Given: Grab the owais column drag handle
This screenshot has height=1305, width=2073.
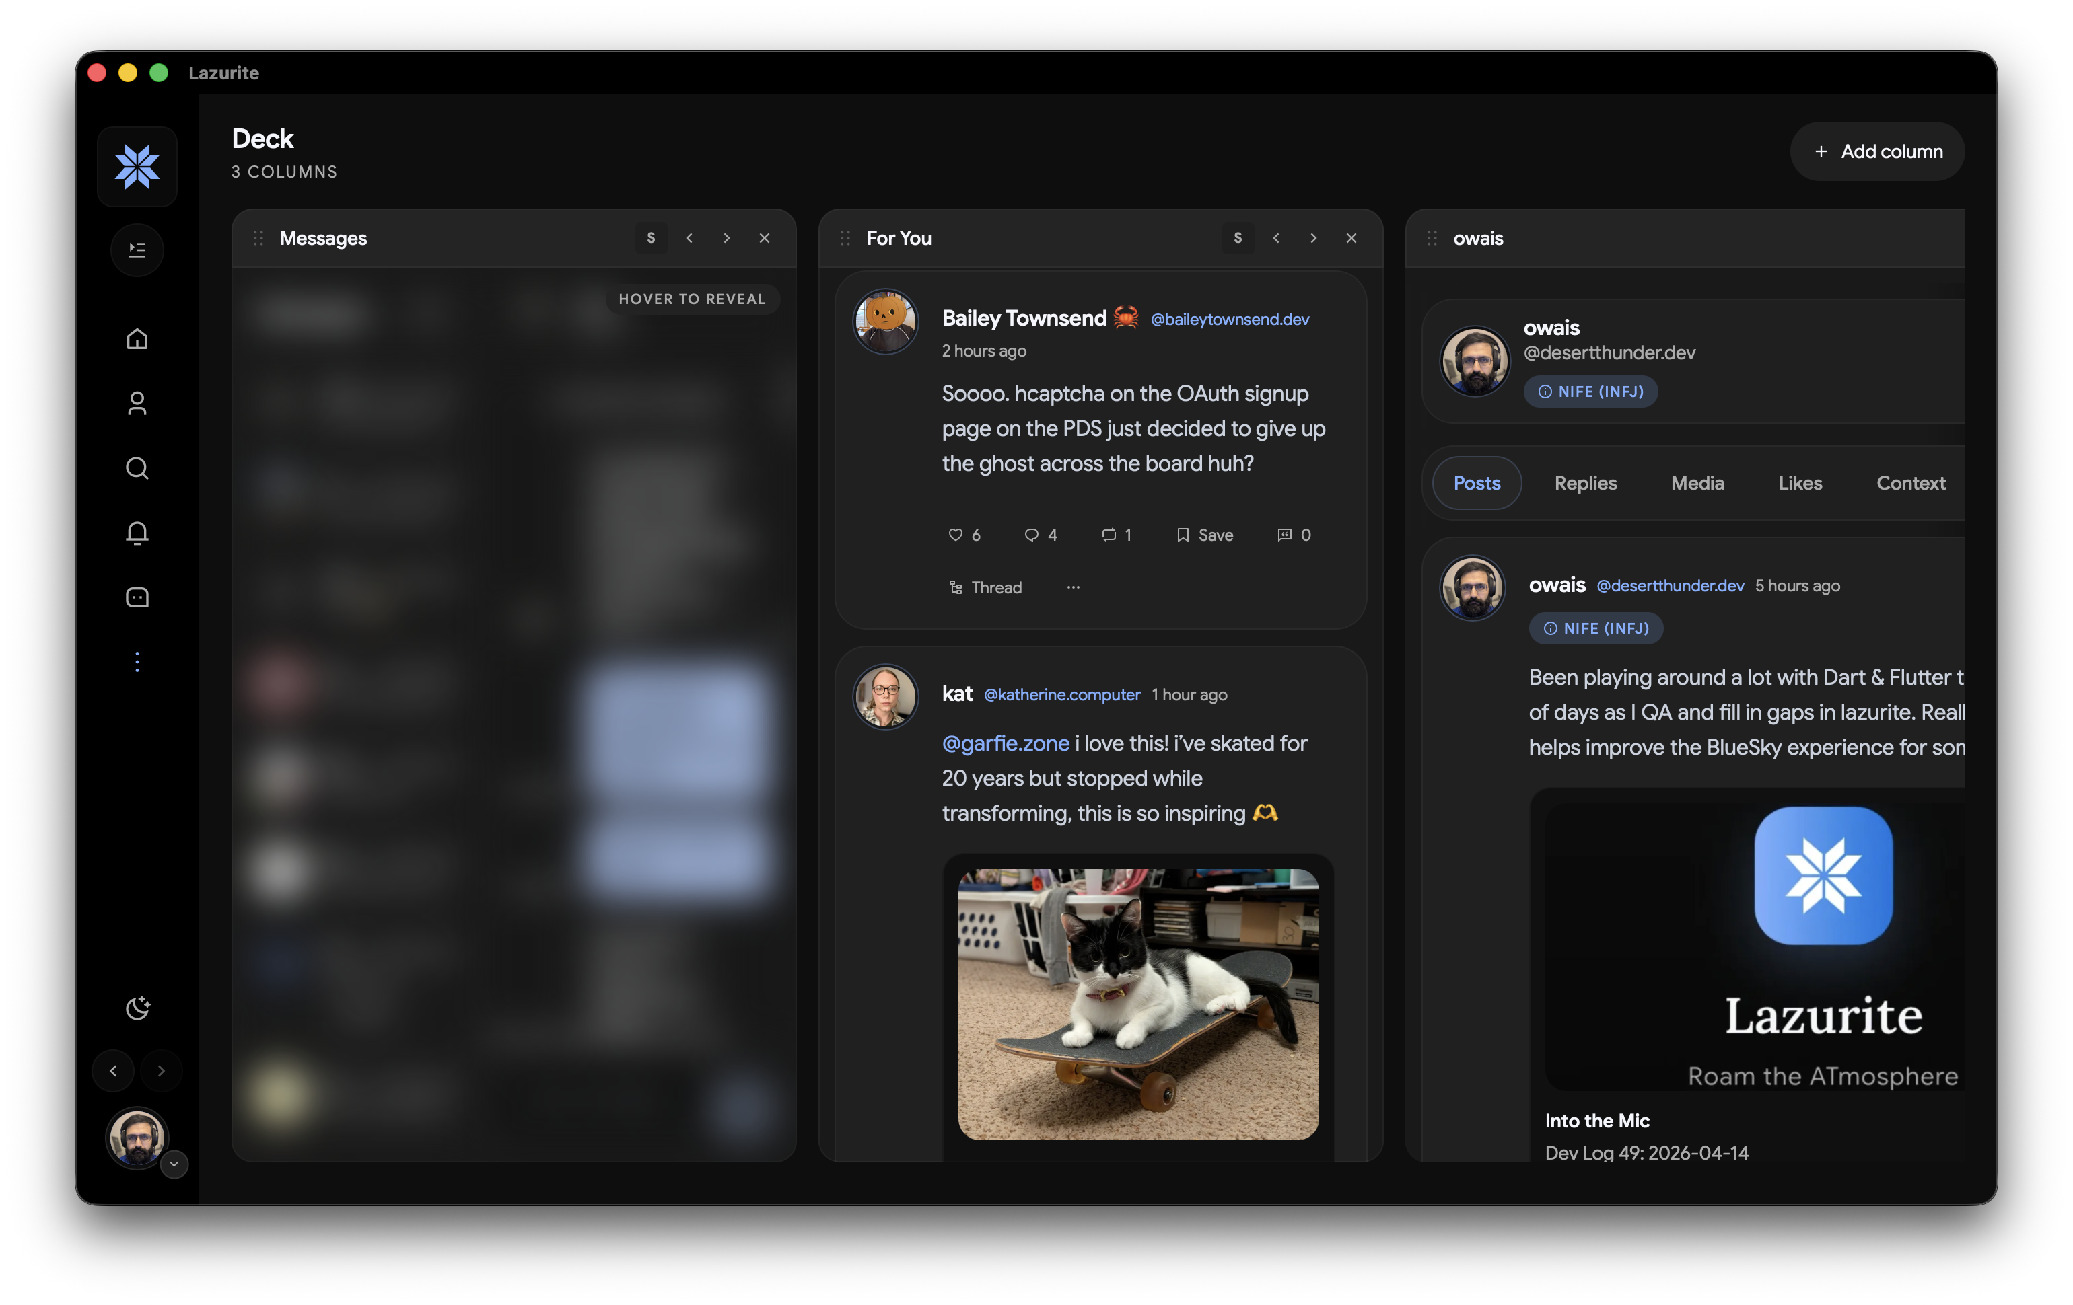Looking at the screenshot, I should point(1432,238).
